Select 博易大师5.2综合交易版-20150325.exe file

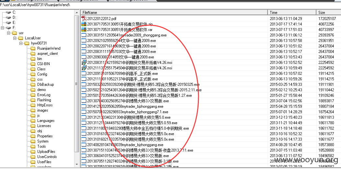tap(143, 84)
